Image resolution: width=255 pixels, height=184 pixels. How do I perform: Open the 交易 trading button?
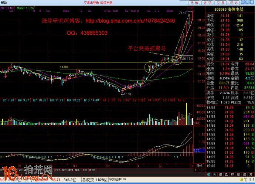221,3
